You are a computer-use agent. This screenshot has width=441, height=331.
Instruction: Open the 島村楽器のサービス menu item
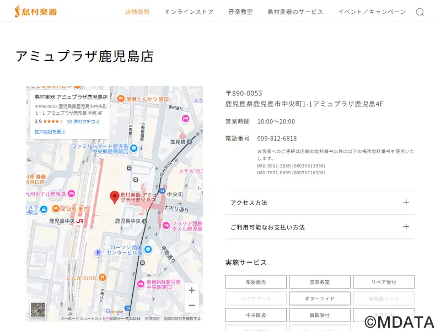click(295, 12)
